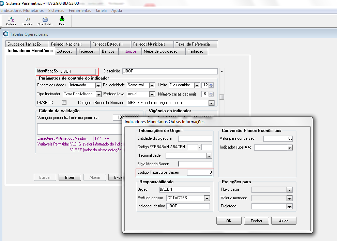Expand the Origem dos dados dropdown

click(x=98, y=85)
